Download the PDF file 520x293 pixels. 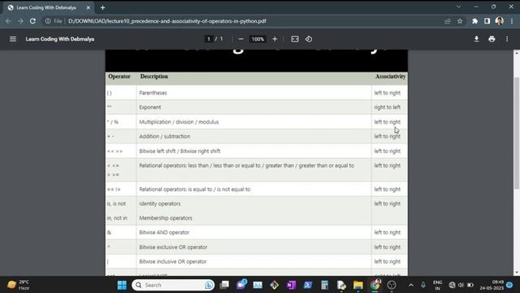click(476, 39)
